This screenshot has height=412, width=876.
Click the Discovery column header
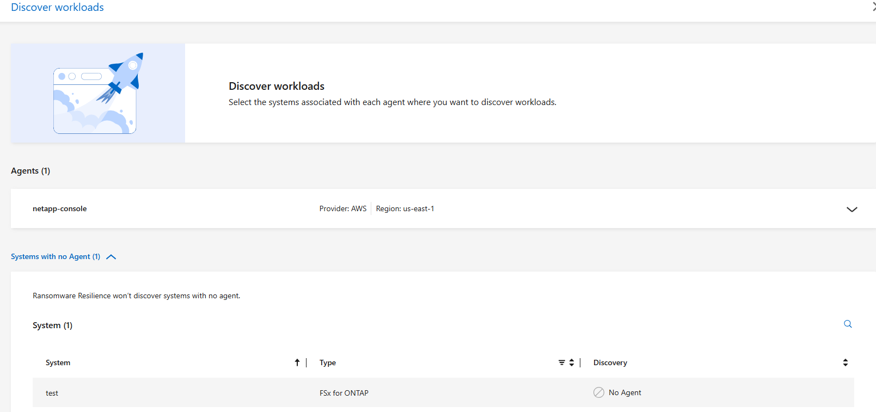pyautogui.click(x=610, y=362)
